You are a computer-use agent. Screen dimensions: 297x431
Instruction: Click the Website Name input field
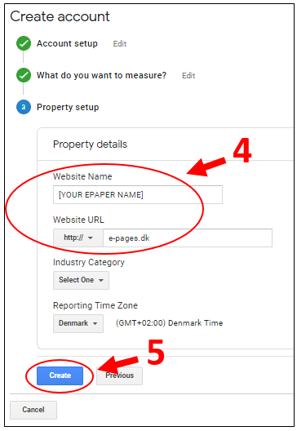click(x=138, y=194)
